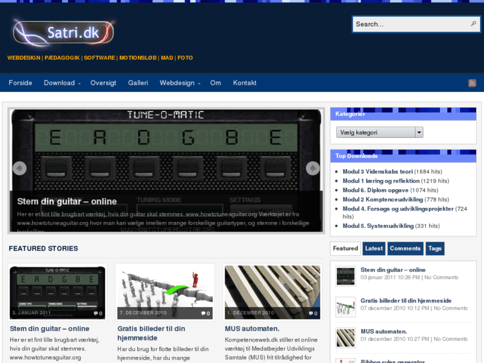484x363 pixels.
Task: Click the FEATURED STORIES heading
Action: [x=43, y=248]
